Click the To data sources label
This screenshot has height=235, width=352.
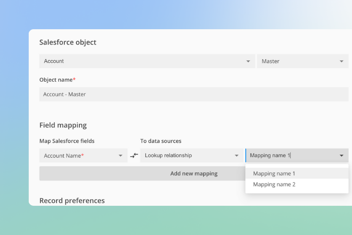point(161,141)
